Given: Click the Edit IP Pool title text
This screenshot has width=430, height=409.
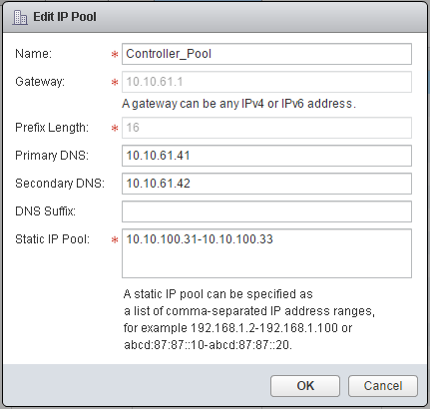Looking at the screenshot, I should point(65,17).
